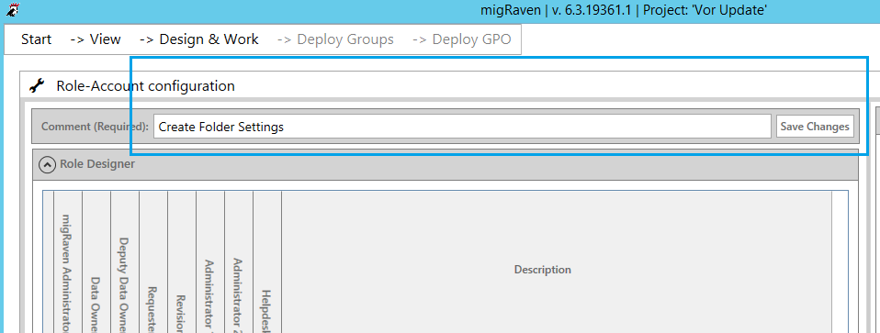
Task: Collapse the Role Designer section
Action: click(47, 165)
